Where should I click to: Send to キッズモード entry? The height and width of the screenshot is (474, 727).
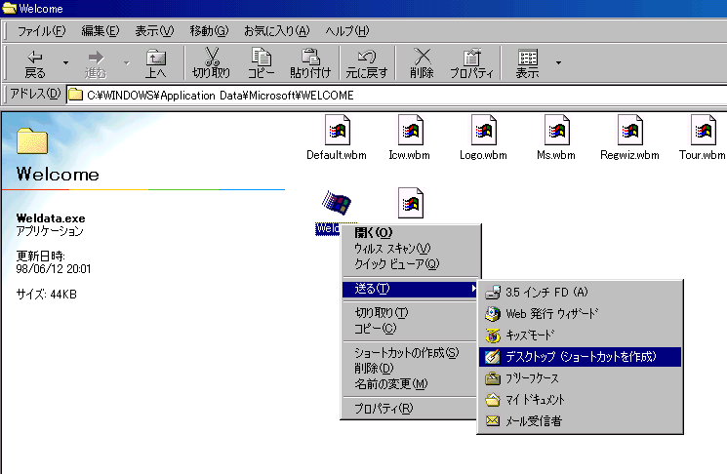click(580, 335)
